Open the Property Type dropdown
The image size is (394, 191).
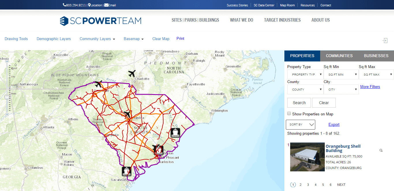pos(305,74)
